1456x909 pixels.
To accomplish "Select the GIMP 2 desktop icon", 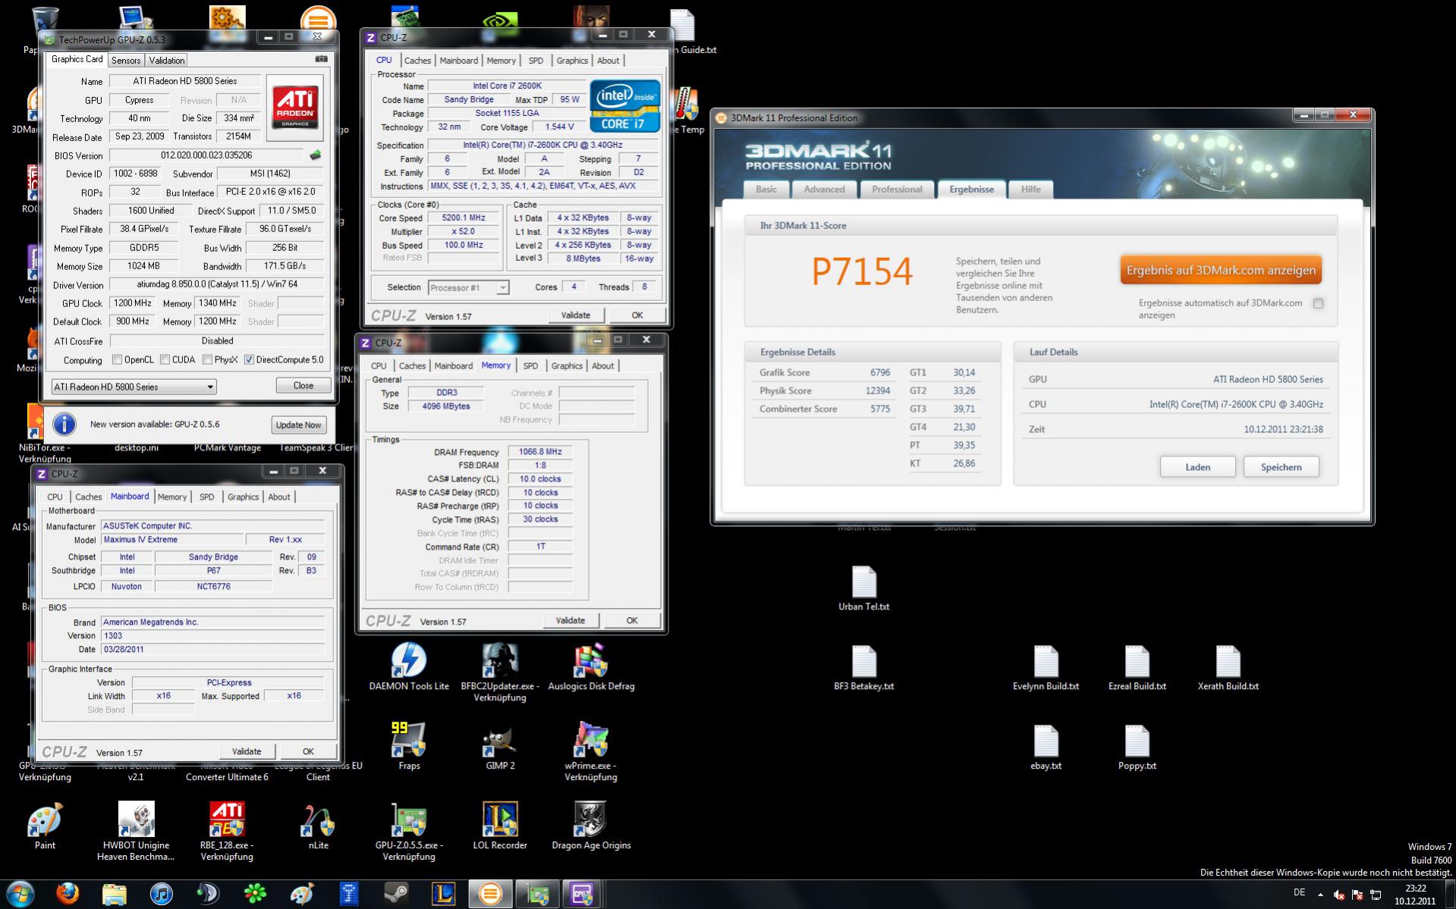I will (x=500, y=740).
